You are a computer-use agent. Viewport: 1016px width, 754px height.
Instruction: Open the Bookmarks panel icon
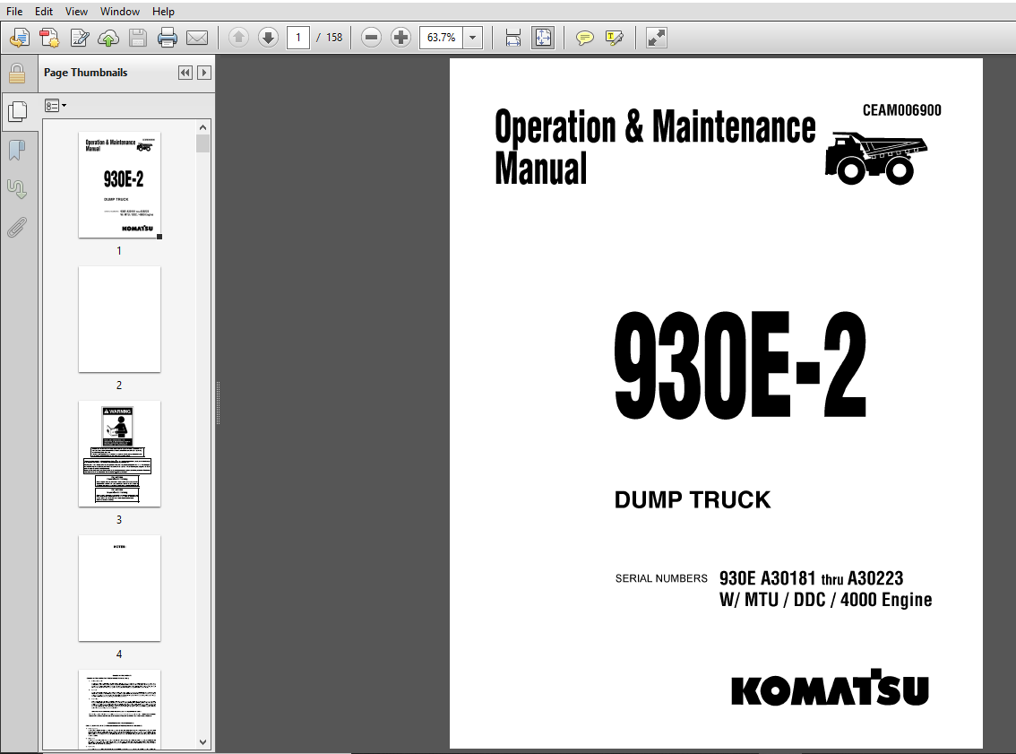17,151
